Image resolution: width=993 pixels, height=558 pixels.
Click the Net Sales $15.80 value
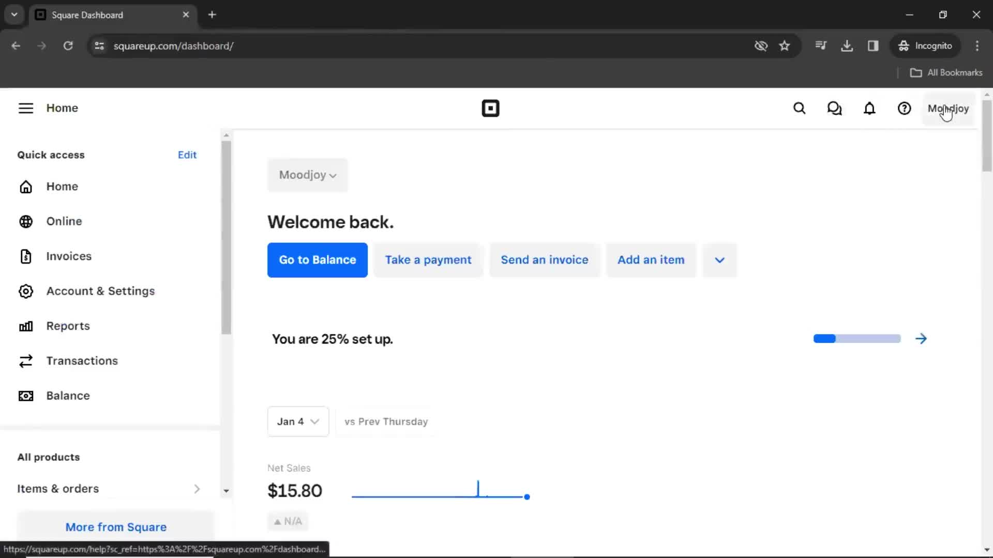(x=295, y=490)
